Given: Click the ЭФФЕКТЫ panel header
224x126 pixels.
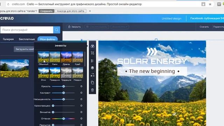Looking at the screenshot, I should click(61, 46).
